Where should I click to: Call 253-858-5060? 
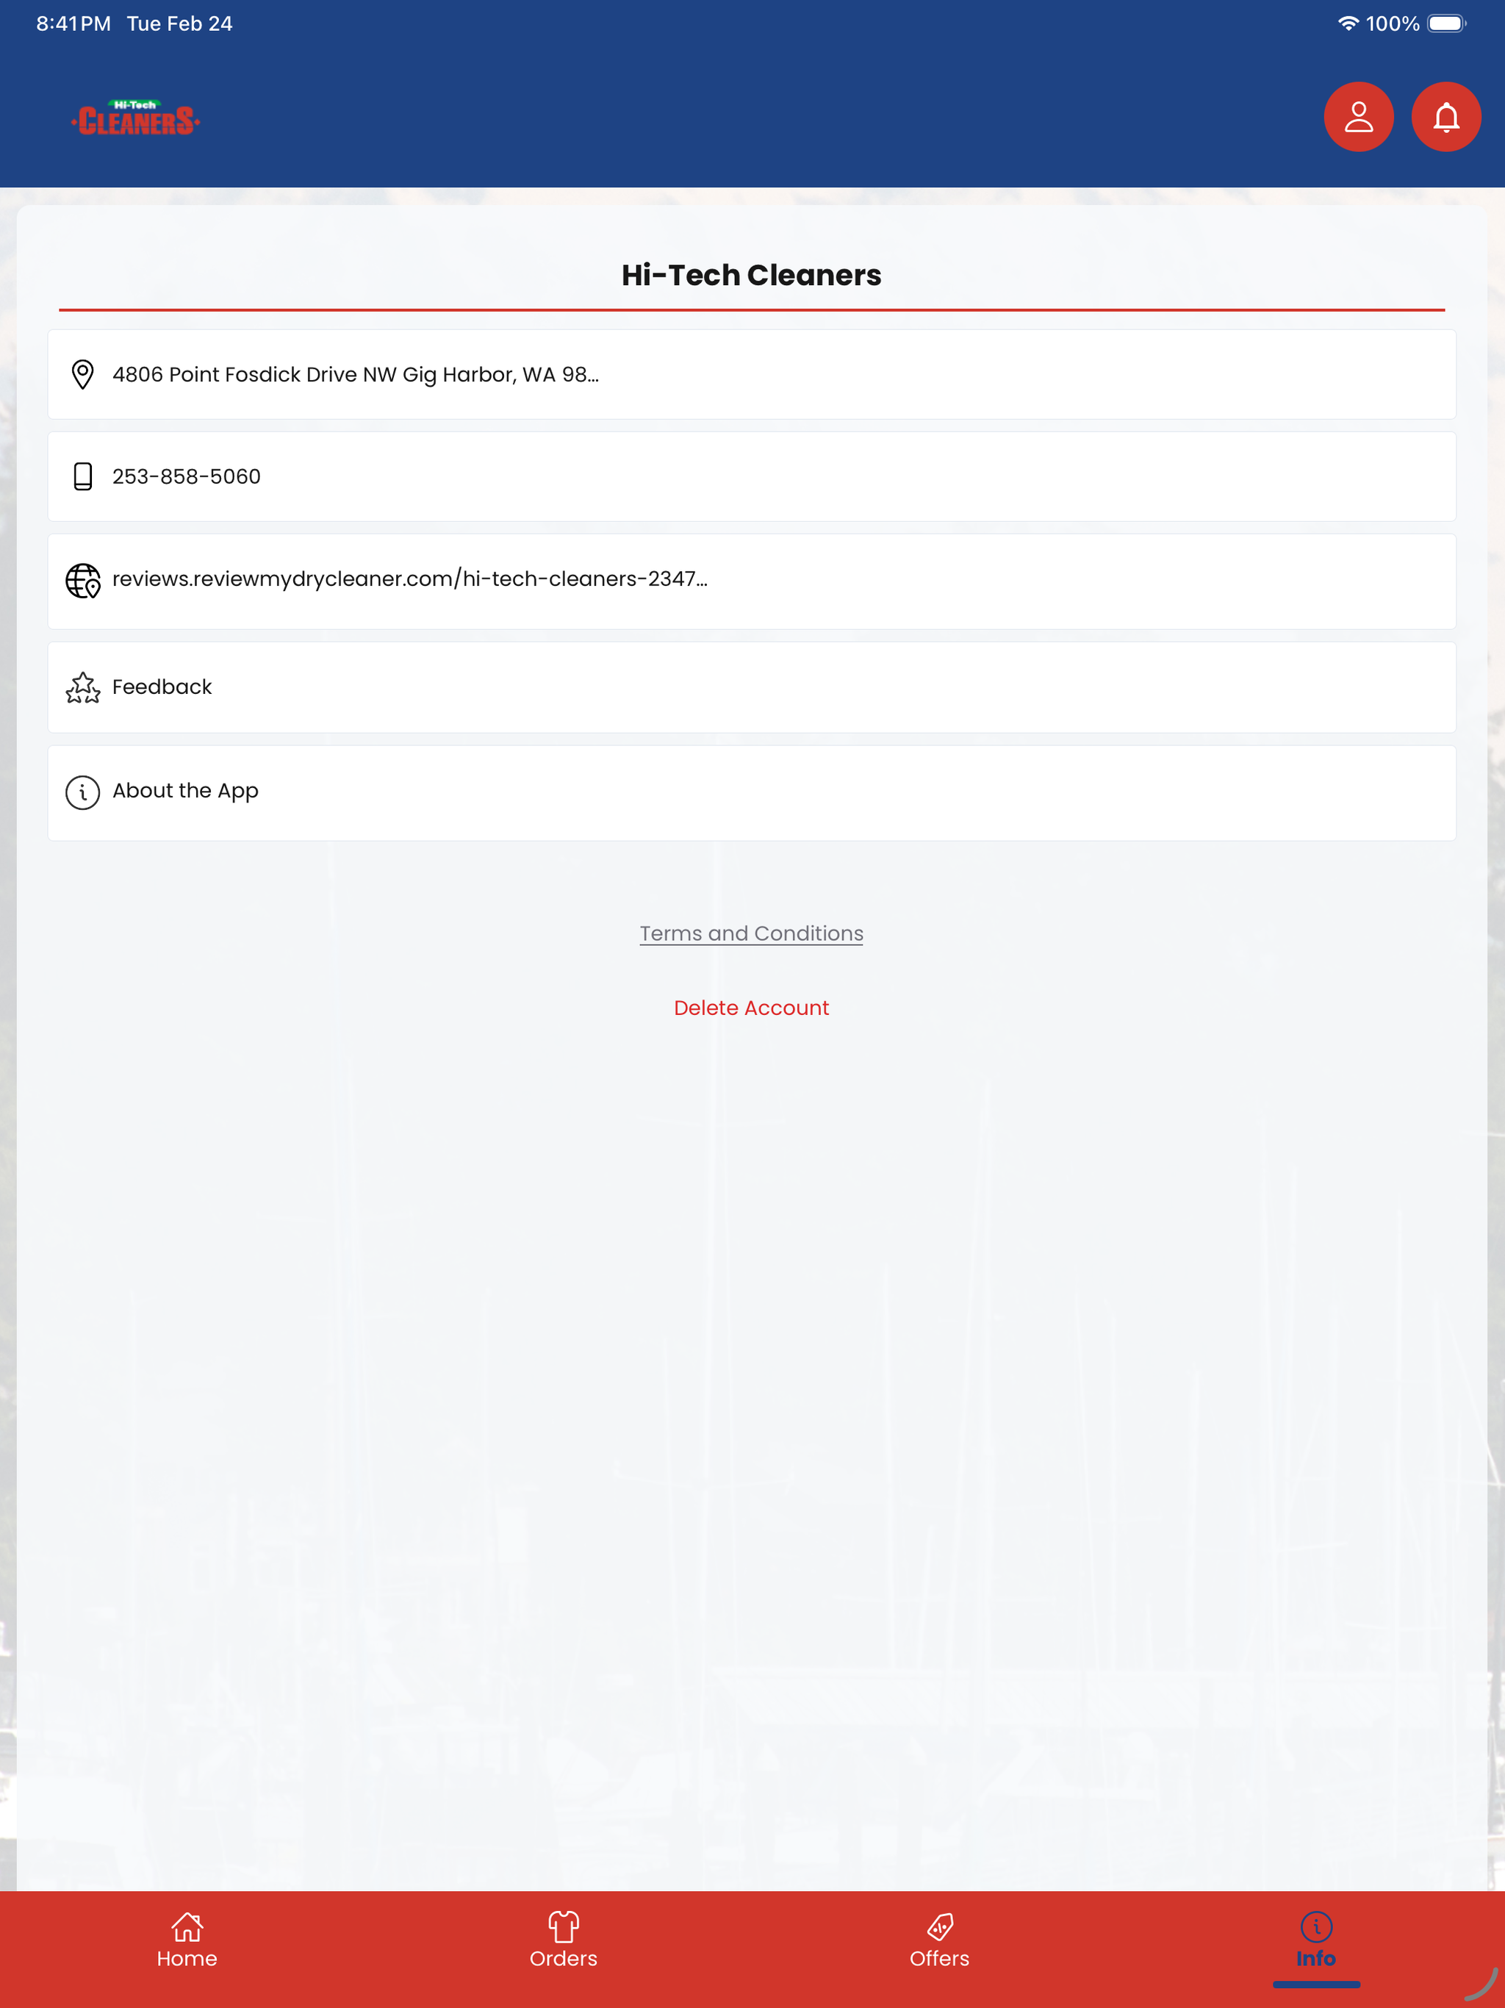[x=752, y=476]
